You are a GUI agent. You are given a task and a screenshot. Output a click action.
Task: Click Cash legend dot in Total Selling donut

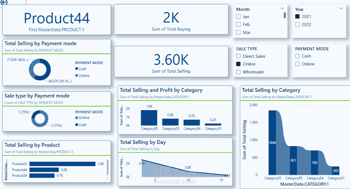coord(77,69)
